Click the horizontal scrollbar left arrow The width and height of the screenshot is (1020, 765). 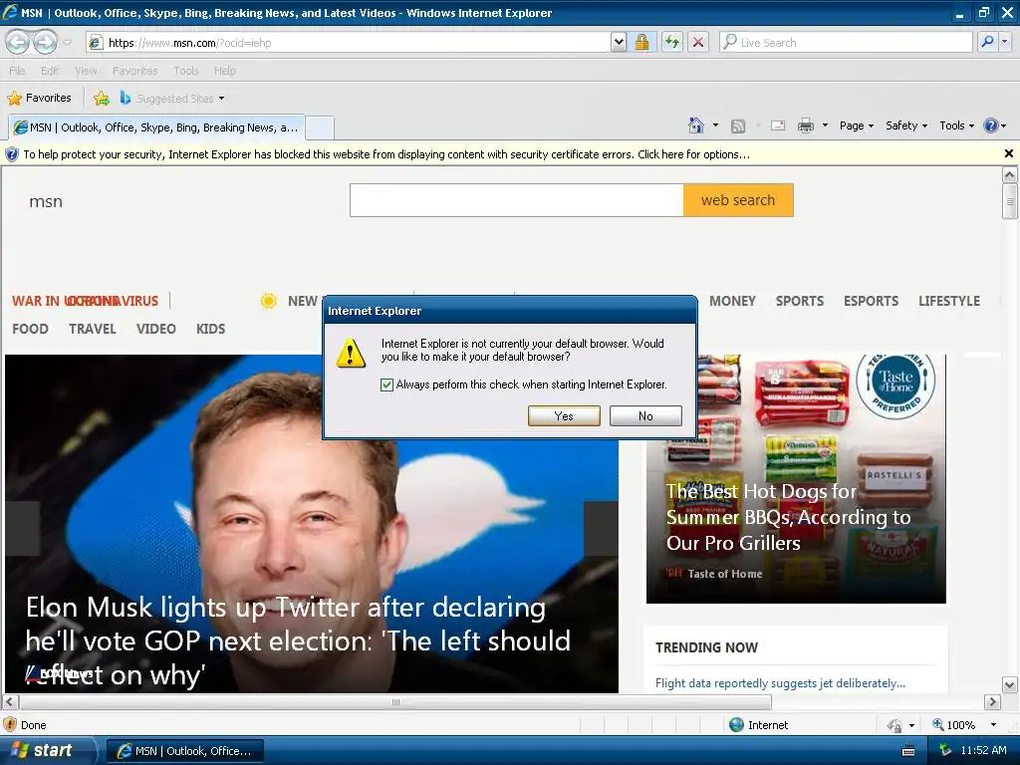10,702
